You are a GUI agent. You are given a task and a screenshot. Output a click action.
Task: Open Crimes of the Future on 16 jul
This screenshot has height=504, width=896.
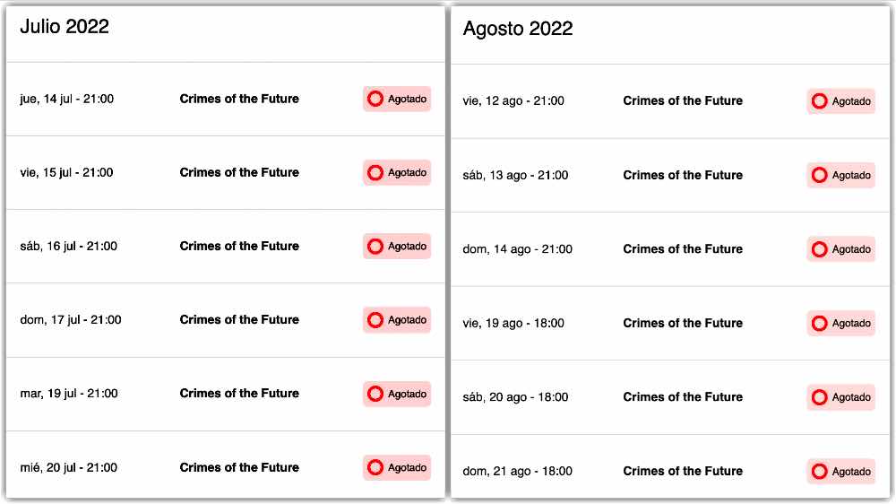pos(239,246)
